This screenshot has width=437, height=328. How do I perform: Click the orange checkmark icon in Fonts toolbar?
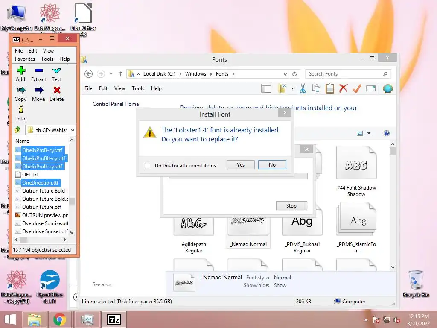point(357,88)
